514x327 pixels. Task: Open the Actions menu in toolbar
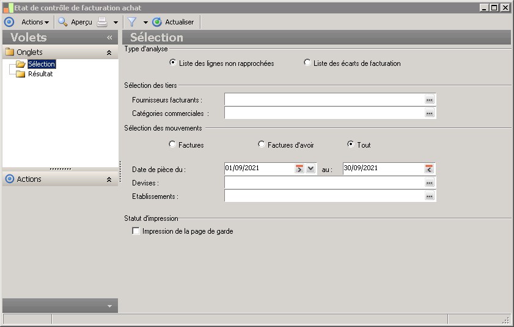click(x=35, y=22)
